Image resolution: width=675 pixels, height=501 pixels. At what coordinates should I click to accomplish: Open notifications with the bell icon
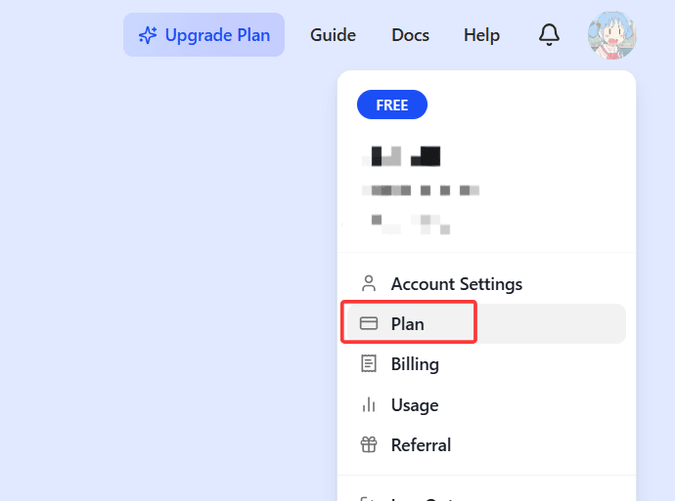pos(549,35)
